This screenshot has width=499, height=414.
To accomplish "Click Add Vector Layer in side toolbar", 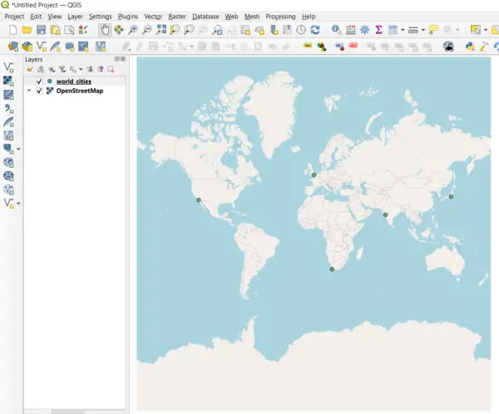I will (9, 67).
